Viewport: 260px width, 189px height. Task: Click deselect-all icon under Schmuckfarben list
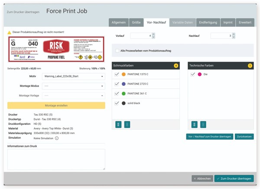click(x=127, y=124)
